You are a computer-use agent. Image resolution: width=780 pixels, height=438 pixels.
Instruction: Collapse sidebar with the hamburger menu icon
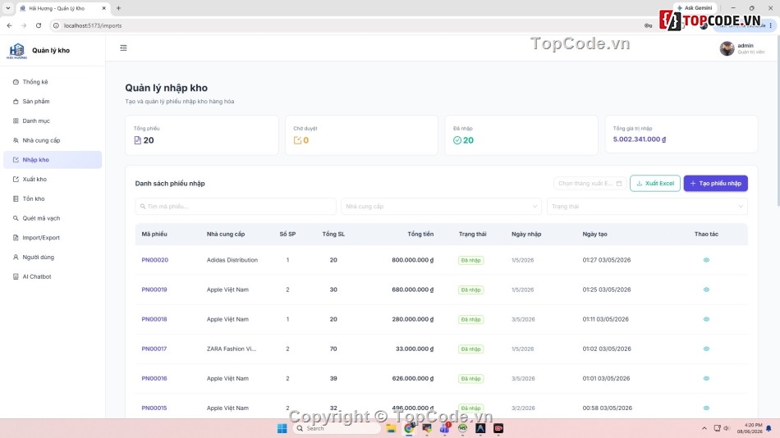click(x=123, y=48)
